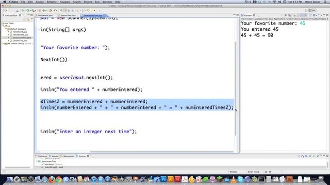Click the "Your favorite number: " code line

point(75,48)
